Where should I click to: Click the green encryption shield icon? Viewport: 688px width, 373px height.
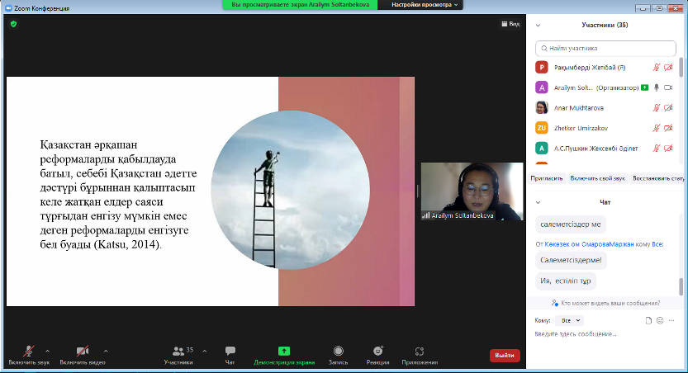[x=13, y=24]
